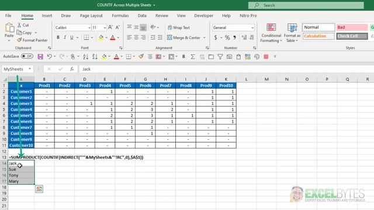The image size is (374, 210).
Task: Decrease font size with the smaller A icon
Action: coord(117,27)
